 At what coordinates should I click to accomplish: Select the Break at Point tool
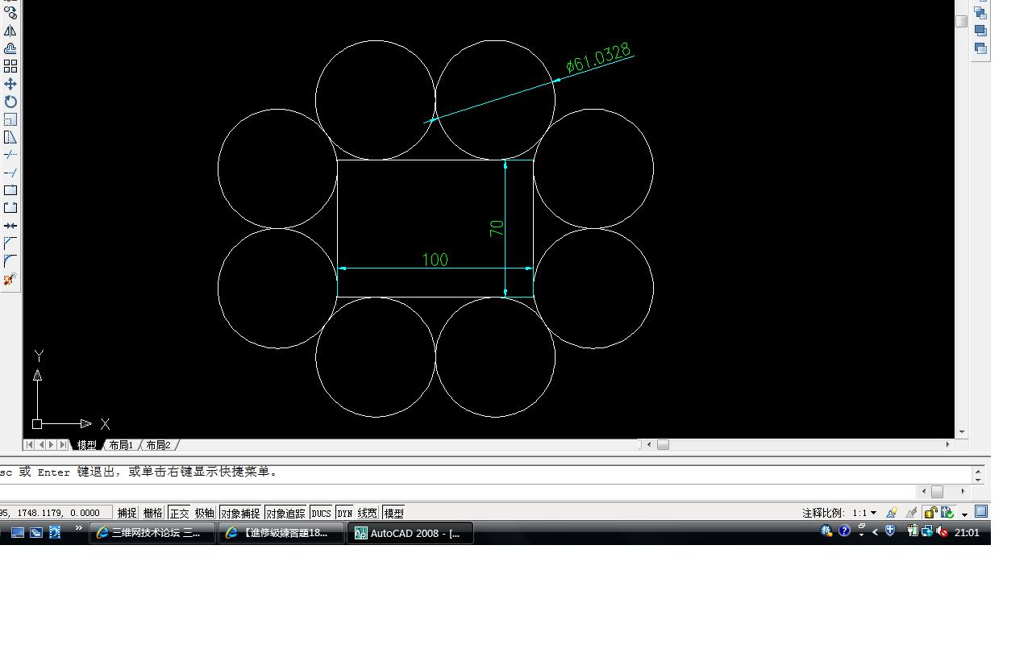10,190
